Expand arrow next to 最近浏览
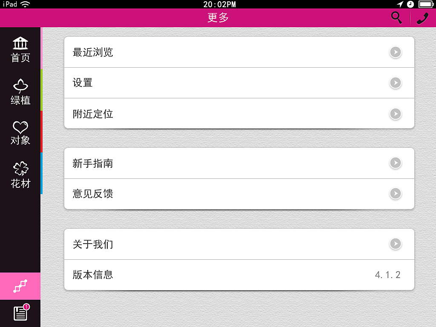 click(396, 52)
